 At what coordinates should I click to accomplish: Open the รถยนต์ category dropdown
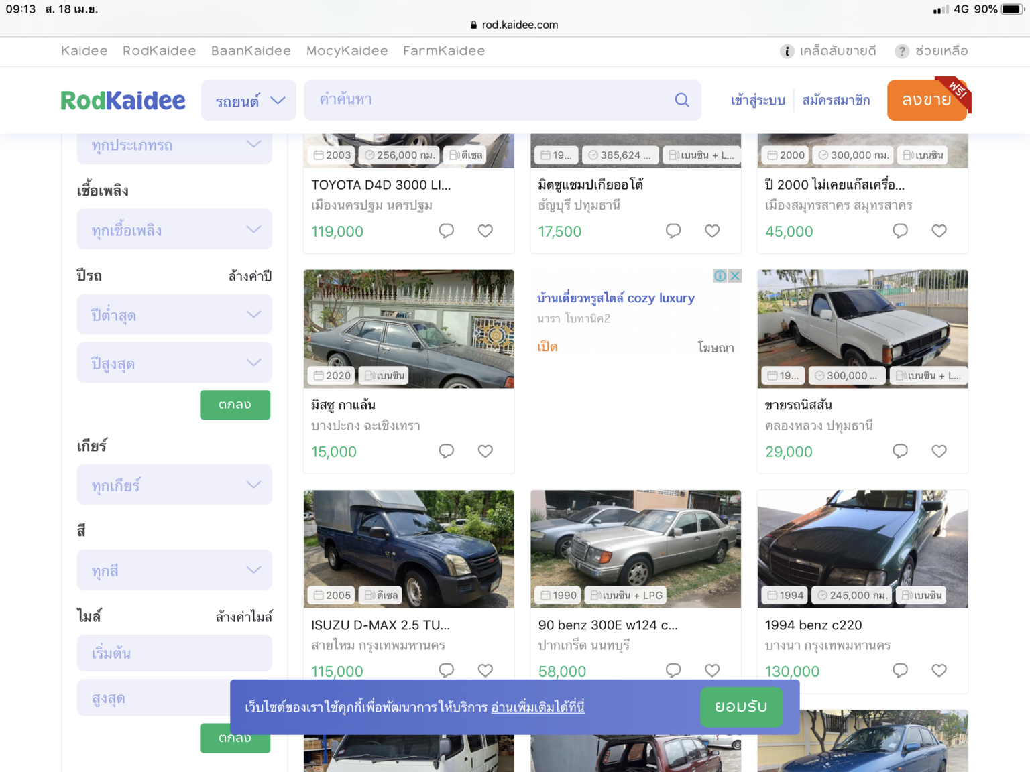[249, 101]
